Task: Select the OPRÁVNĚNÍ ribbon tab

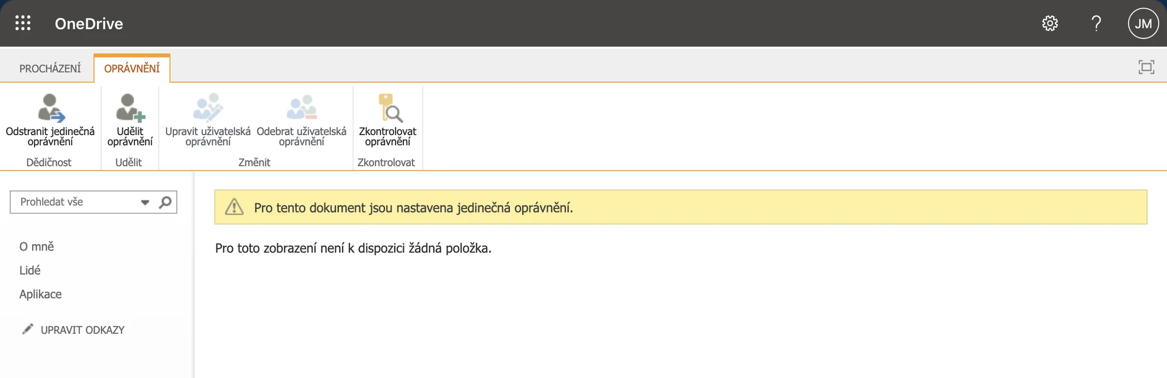Action: point(132,69)
